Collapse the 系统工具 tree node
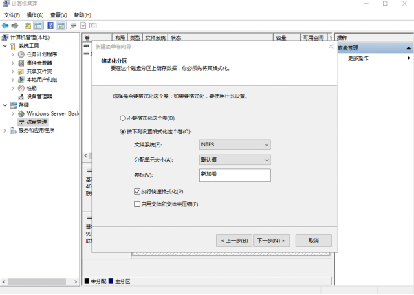The height and width of the screenshot is (295, 414). 5,46
